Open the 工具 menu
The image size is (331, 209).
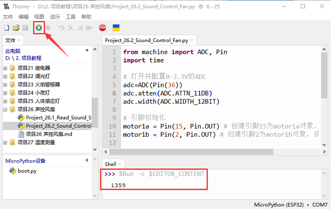click(70, 17)
